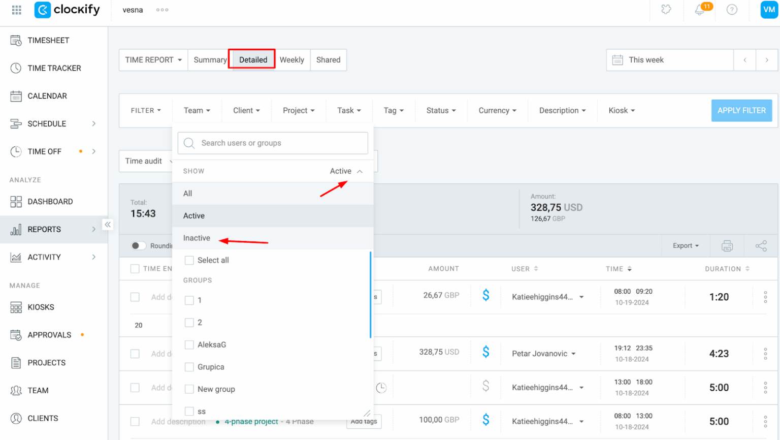Viewport: 780px width, 440px height.
Task: Click the APPLY FILTER button
Action: click(741, 110)
